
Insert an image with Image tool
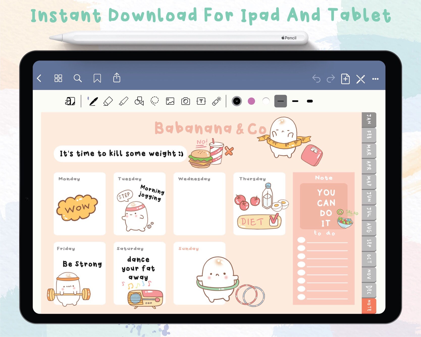pyautogui.click(x=170, y=101)
